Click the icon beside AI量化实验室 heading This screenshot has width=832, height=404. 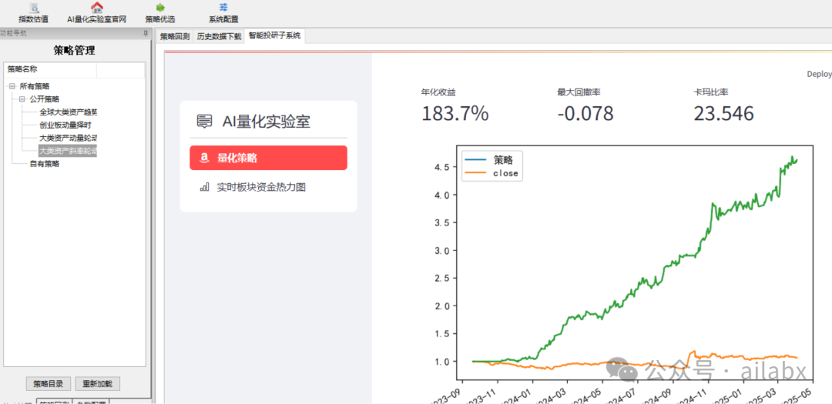pyautogui.click(x=203, y=122)
